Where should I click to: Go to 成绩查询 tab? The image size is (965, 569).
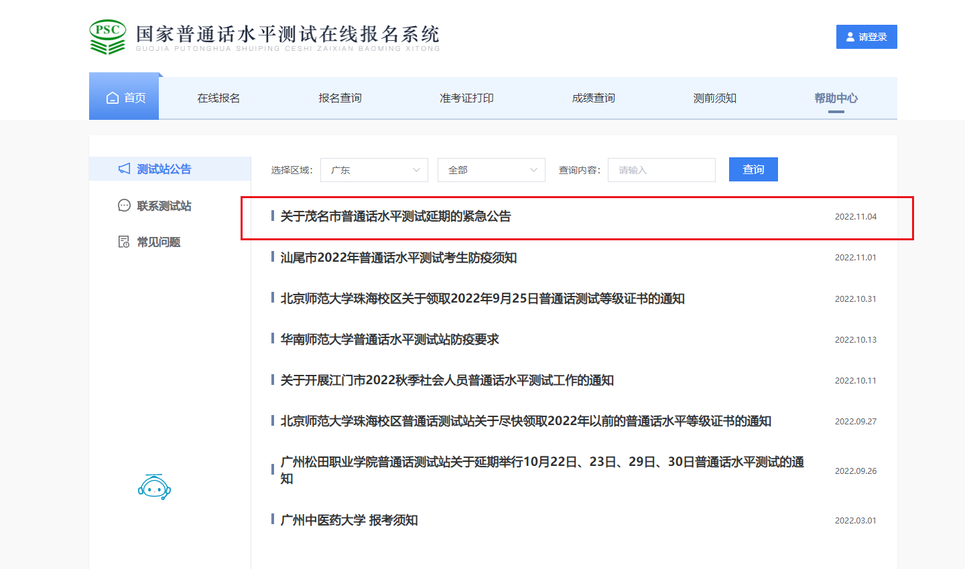(593, 98)
